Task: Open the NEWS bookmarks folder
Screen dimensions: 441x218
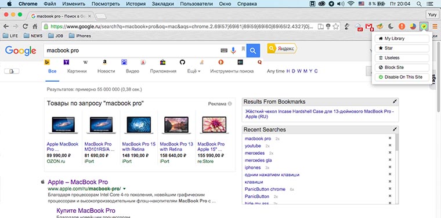Action: point(33,36)
